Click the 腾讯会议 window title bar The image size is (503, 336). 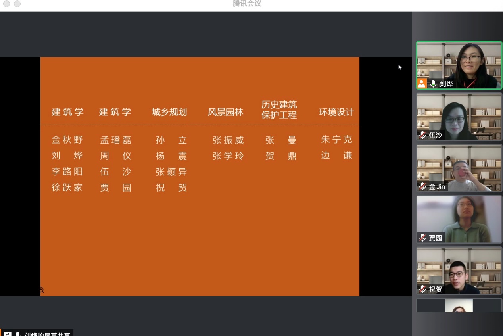(x=247, y=4)
